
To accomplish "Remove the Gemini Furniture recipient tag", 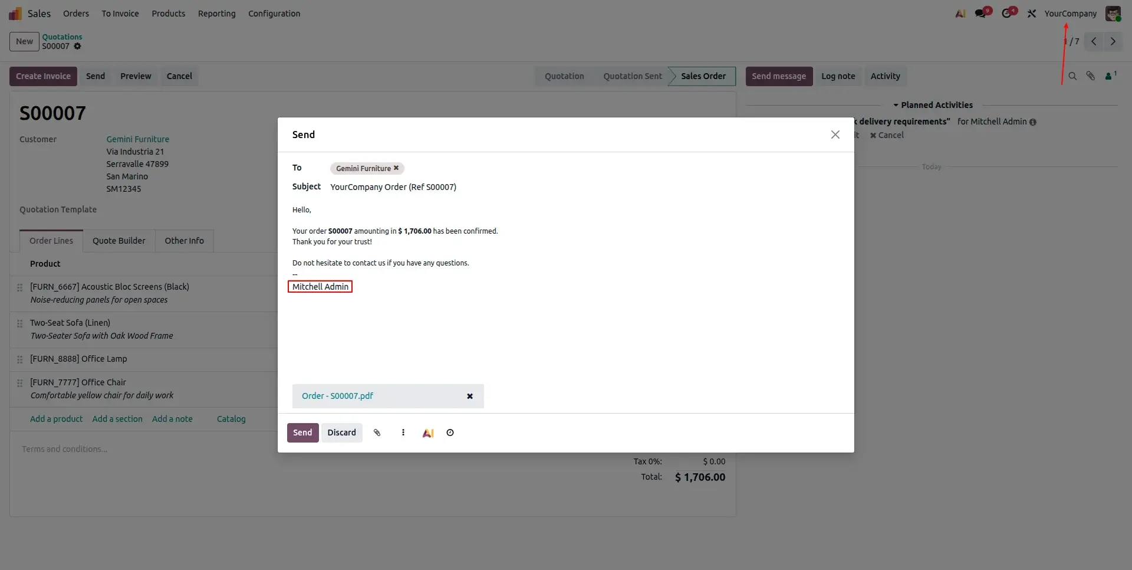I will [x=396, y=168].
